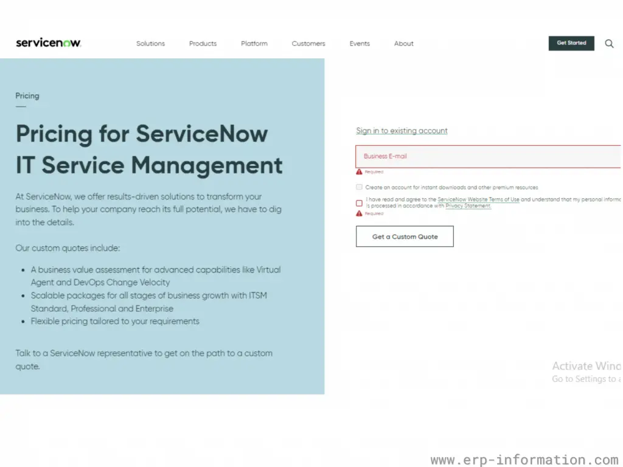Click the text 'Our custom quotes include:'
Image resolution: width=623 pixels, height=467 pixels.
[x=68, y=248]
